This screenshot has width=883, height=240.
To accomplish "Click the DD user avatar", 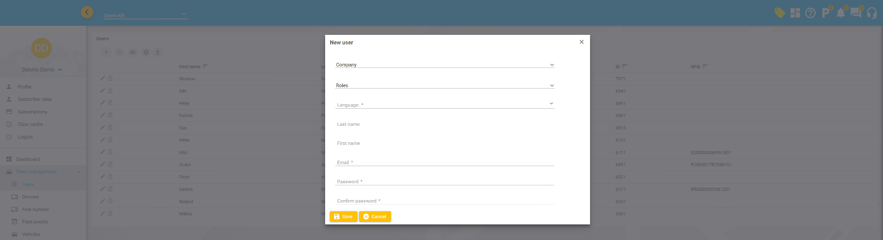I will click(41, 48).
